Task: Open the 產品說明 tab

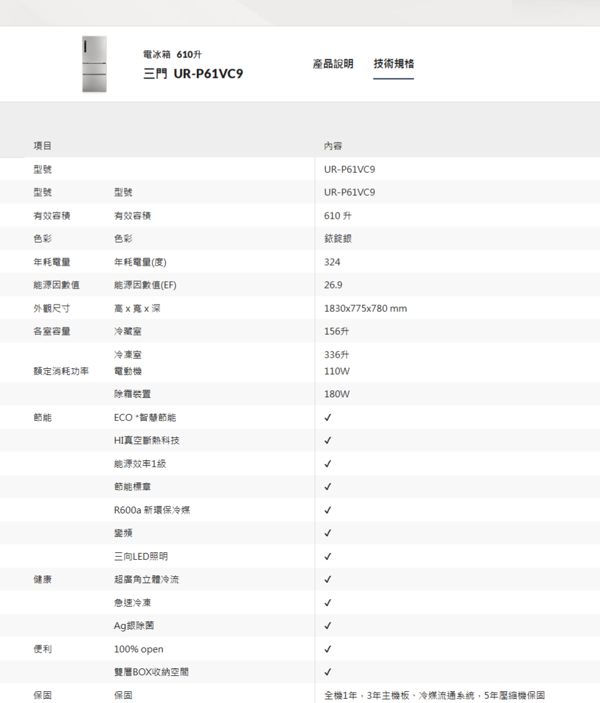Action: click(333, 64)
